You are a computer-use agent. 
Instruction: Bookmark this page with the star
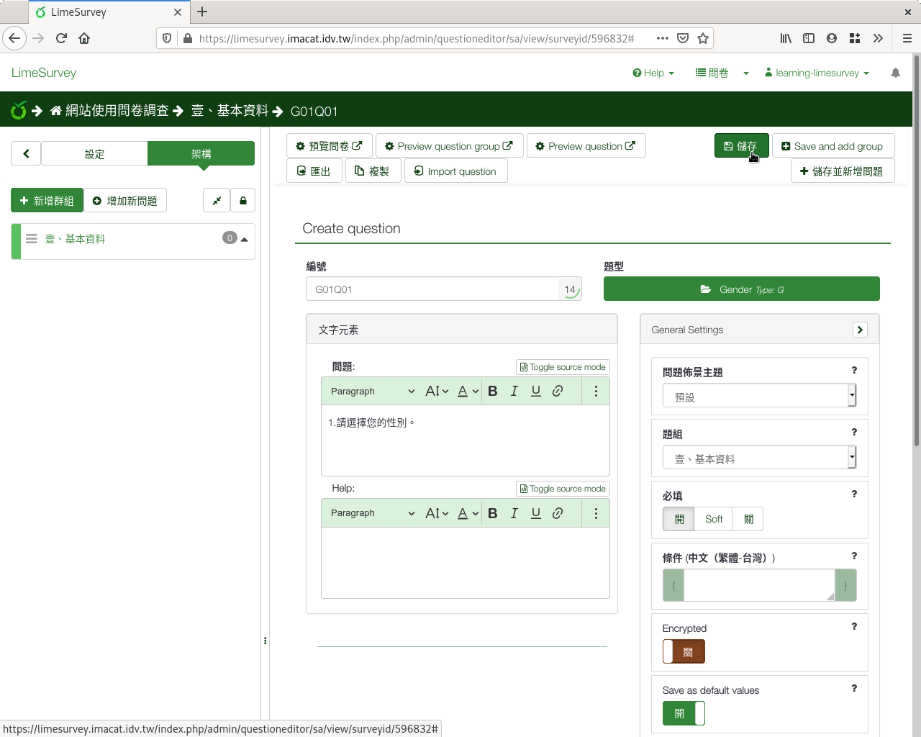pos(703,38)
